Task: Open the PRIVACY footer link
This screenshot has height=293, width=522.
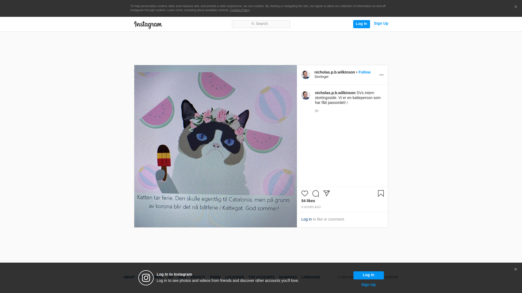Action: [x=198, y=277]
